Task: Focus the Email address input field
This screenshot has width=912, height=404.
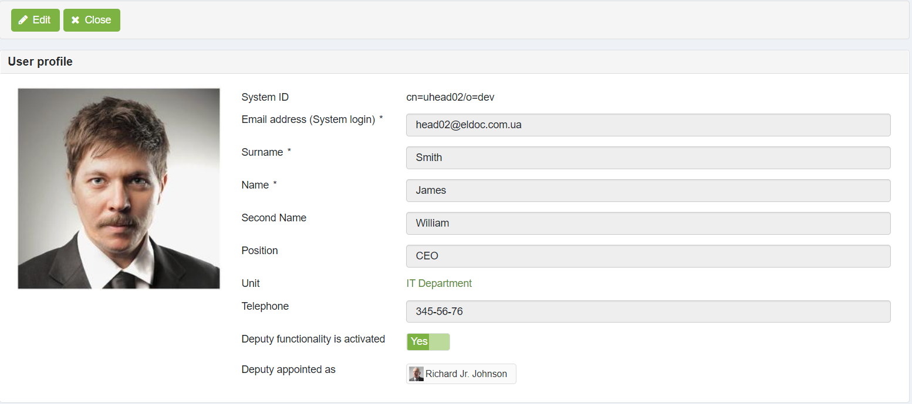Action: pos(648,125)
